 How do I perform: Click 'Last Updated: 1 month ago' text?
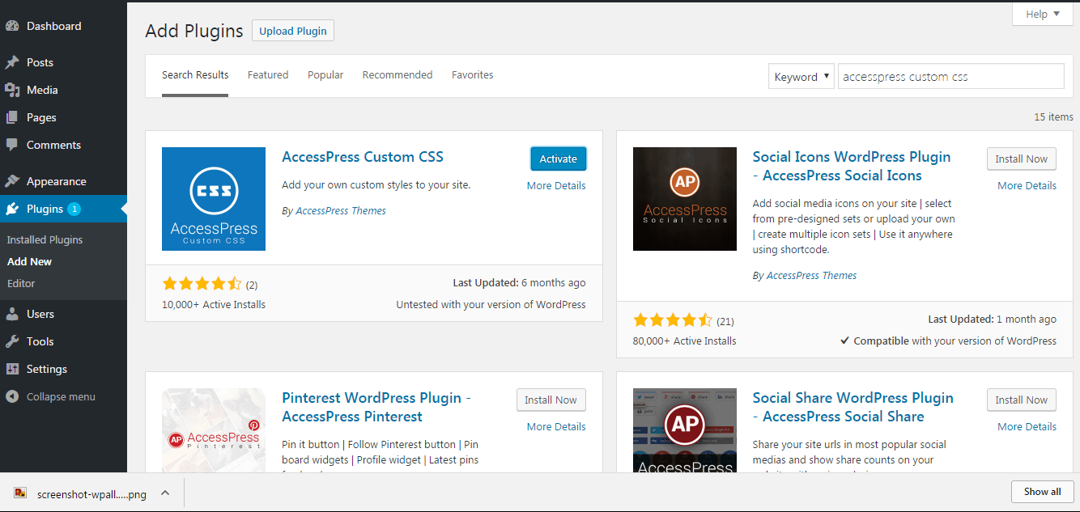[x=992, y=319]
